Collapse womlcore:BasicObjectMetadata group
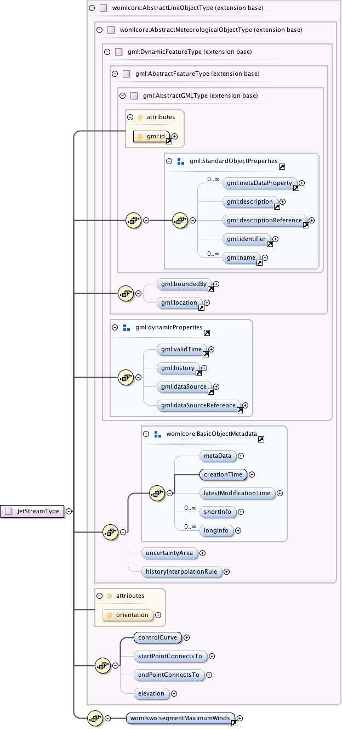The image size is (342, 729). [x=146, y=434]
